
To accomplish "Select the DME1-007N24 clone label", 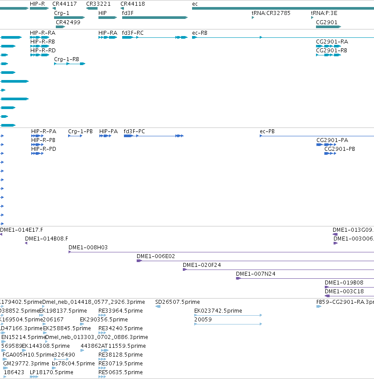I will [x=256, y=273].
